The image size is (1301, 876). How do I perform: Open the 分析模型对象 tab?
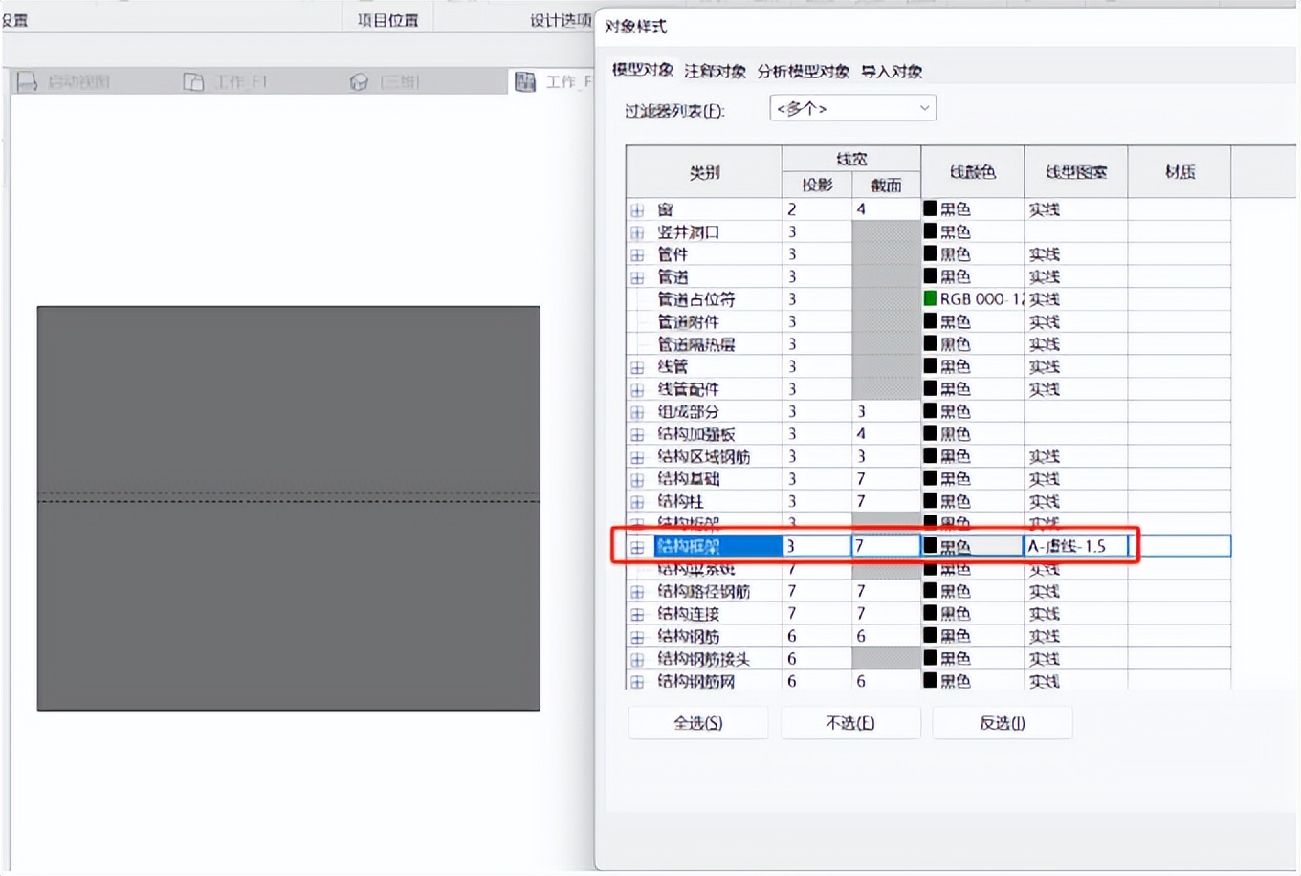[803, 71]
